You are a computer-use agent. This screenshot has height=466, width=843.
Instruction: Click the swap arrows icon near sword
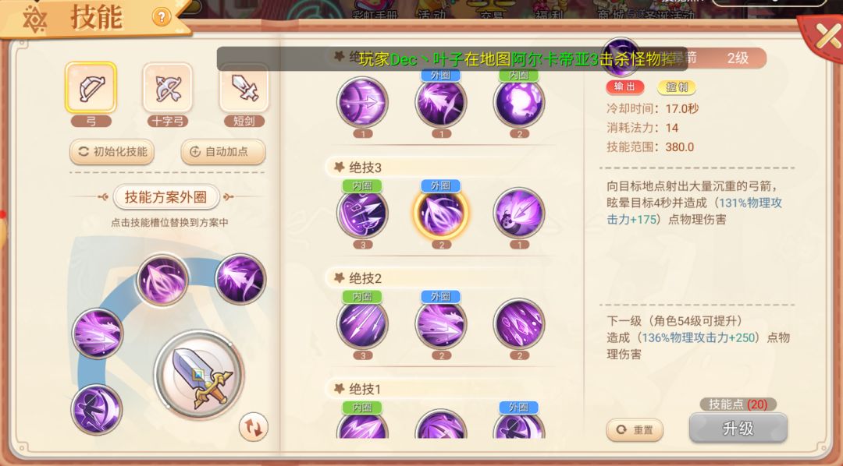pyautogui.click(x=253, y=427)
